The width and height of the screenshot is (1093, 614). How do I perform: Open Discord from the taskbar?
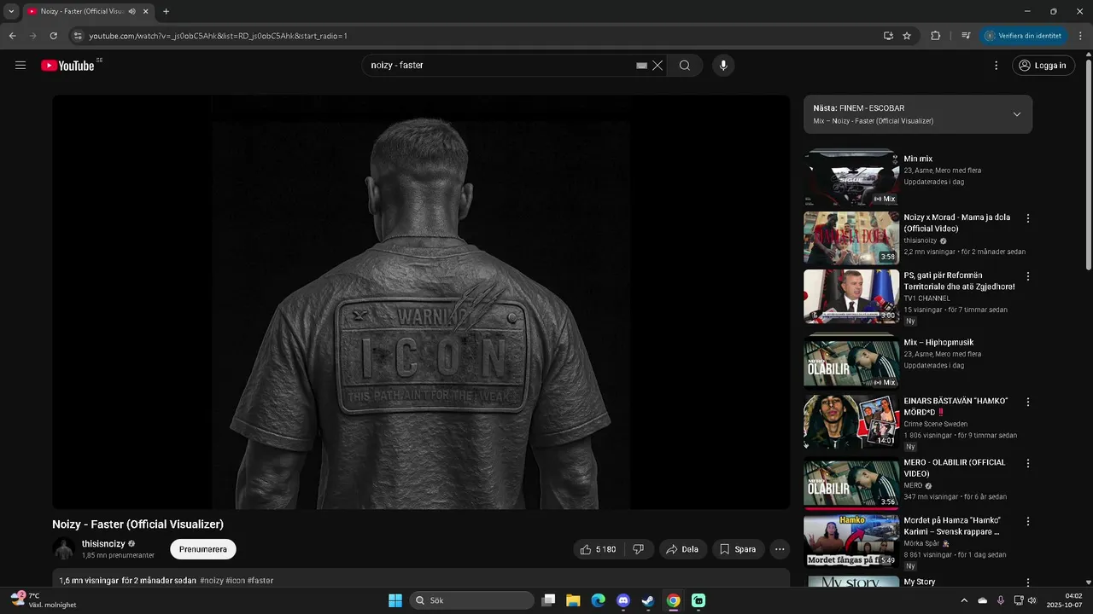(623, 600)
